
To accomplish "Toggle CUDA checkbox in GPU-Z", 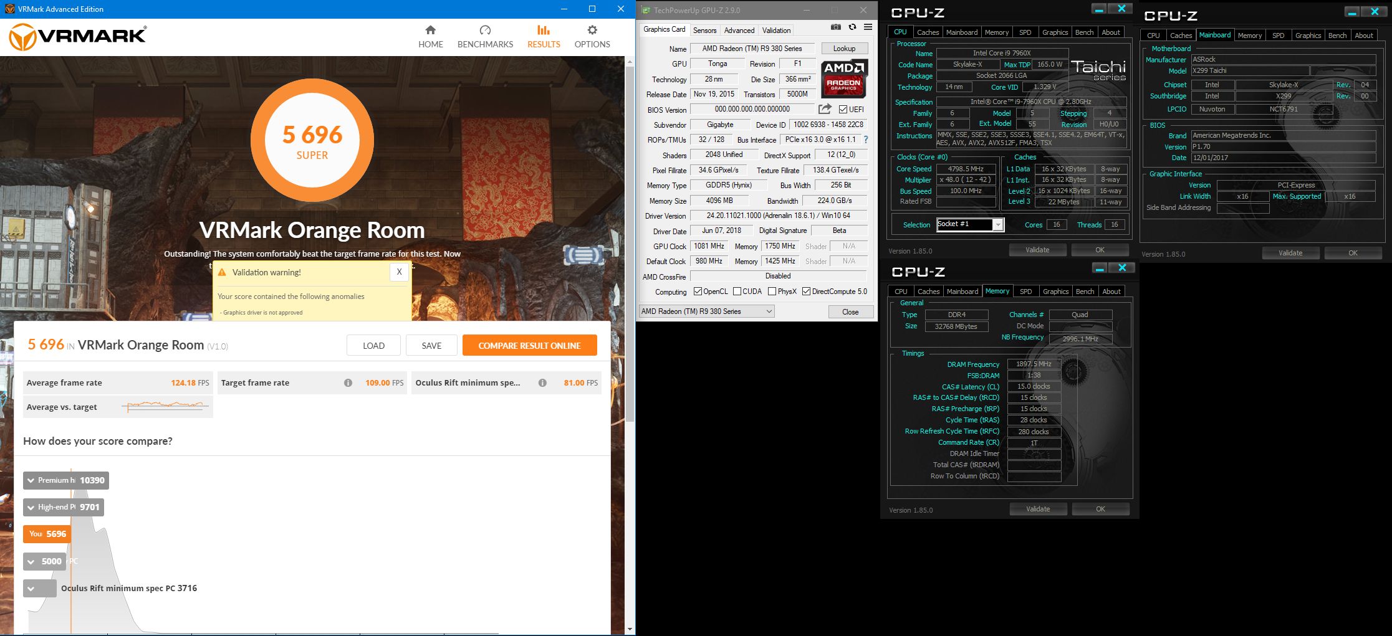I will pos(737,292).
